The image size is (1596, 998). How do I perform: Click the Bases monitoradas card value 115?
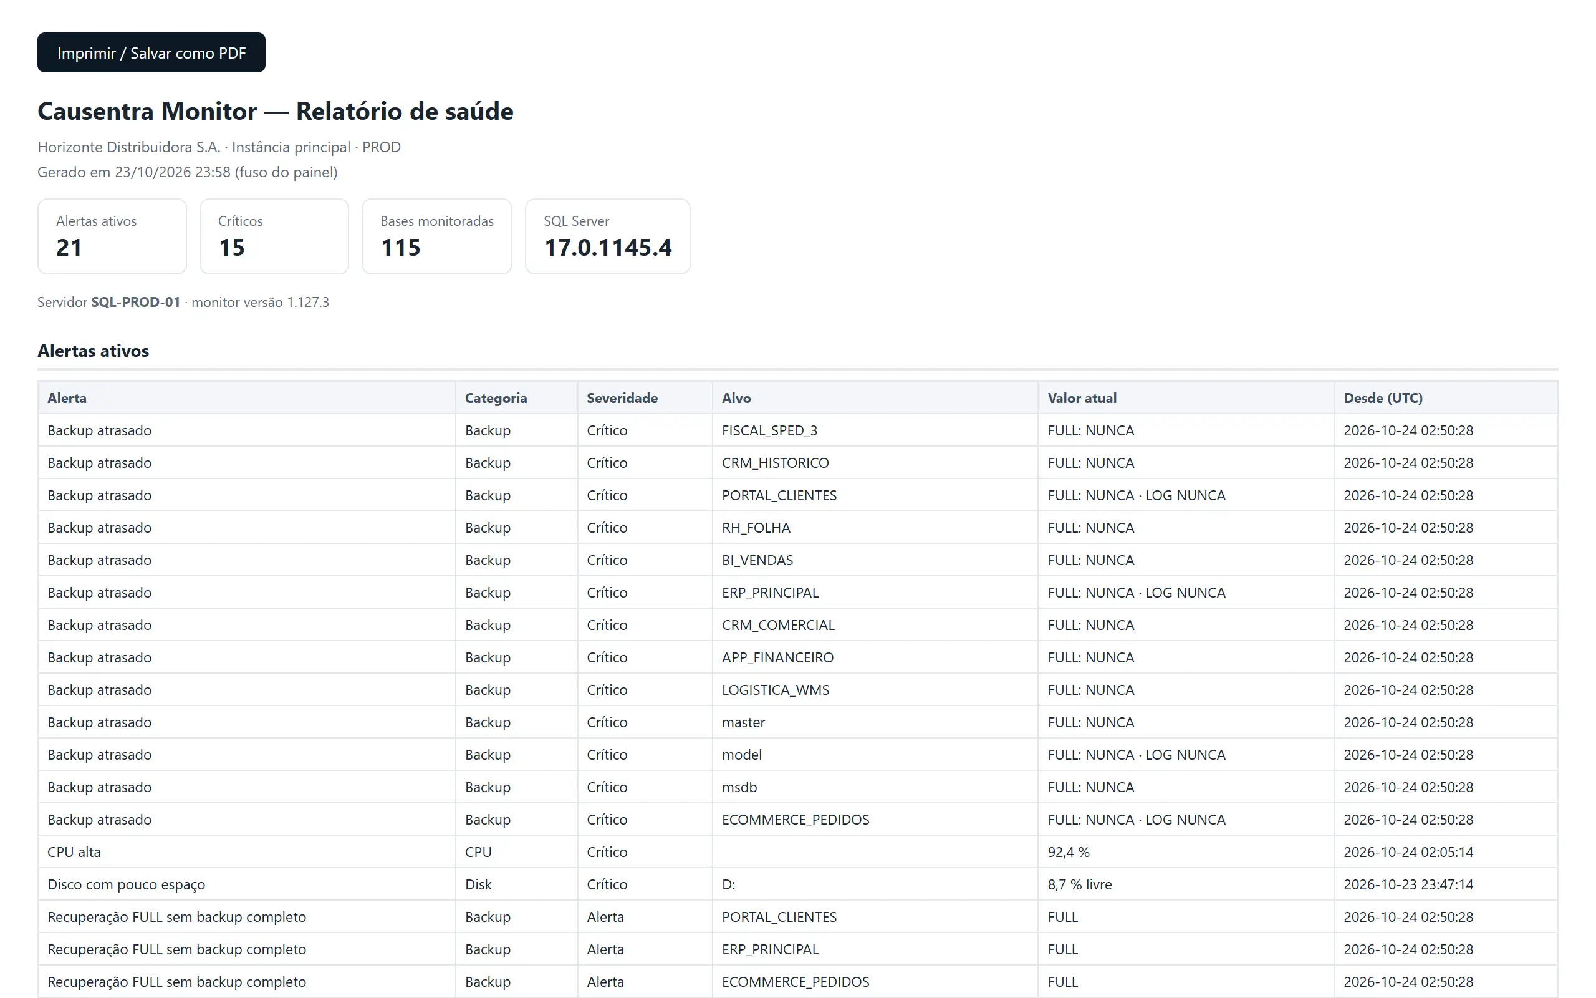coord(400,248)
